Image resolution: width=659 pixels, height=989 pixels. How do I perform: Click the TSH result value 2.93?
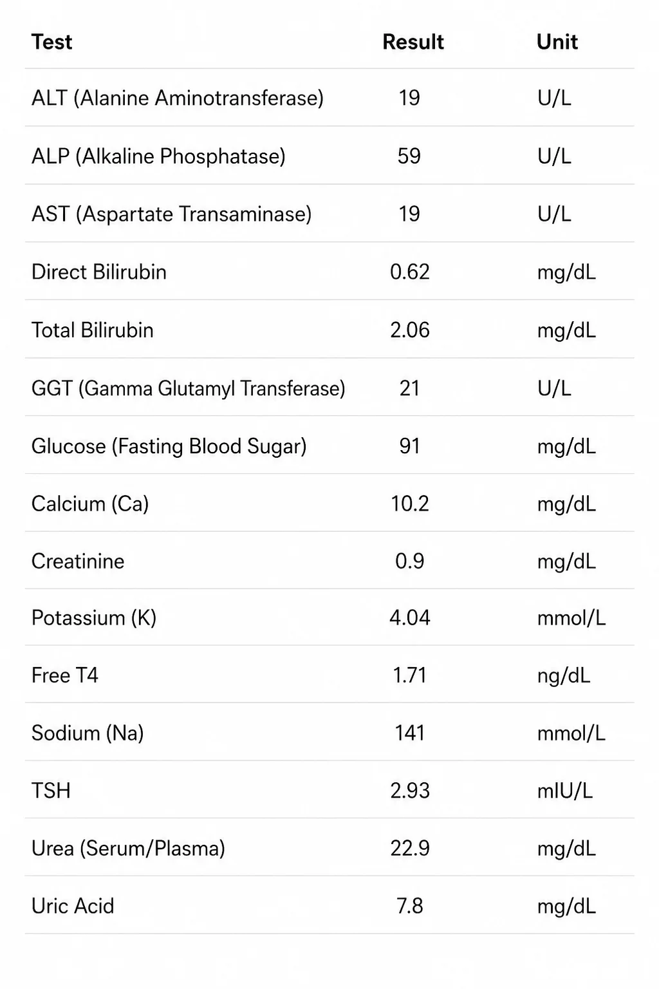410,791
